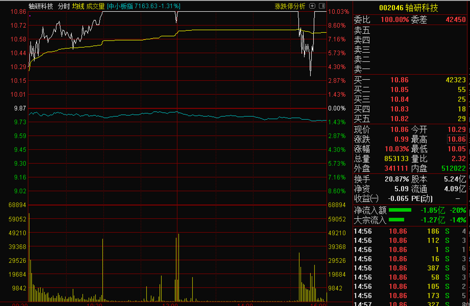Select the 成交量 volume label
The height and width of the screenshot is (306, 470).
[x=95, y=6]
